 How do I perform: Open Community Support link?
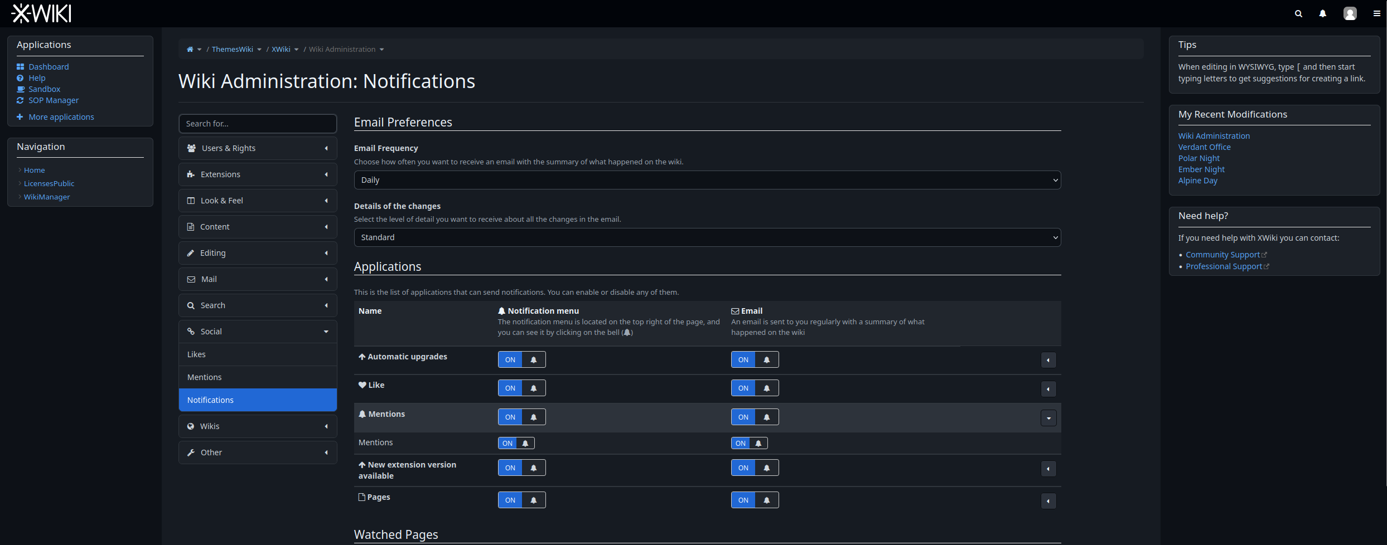tap(1223, 255)
